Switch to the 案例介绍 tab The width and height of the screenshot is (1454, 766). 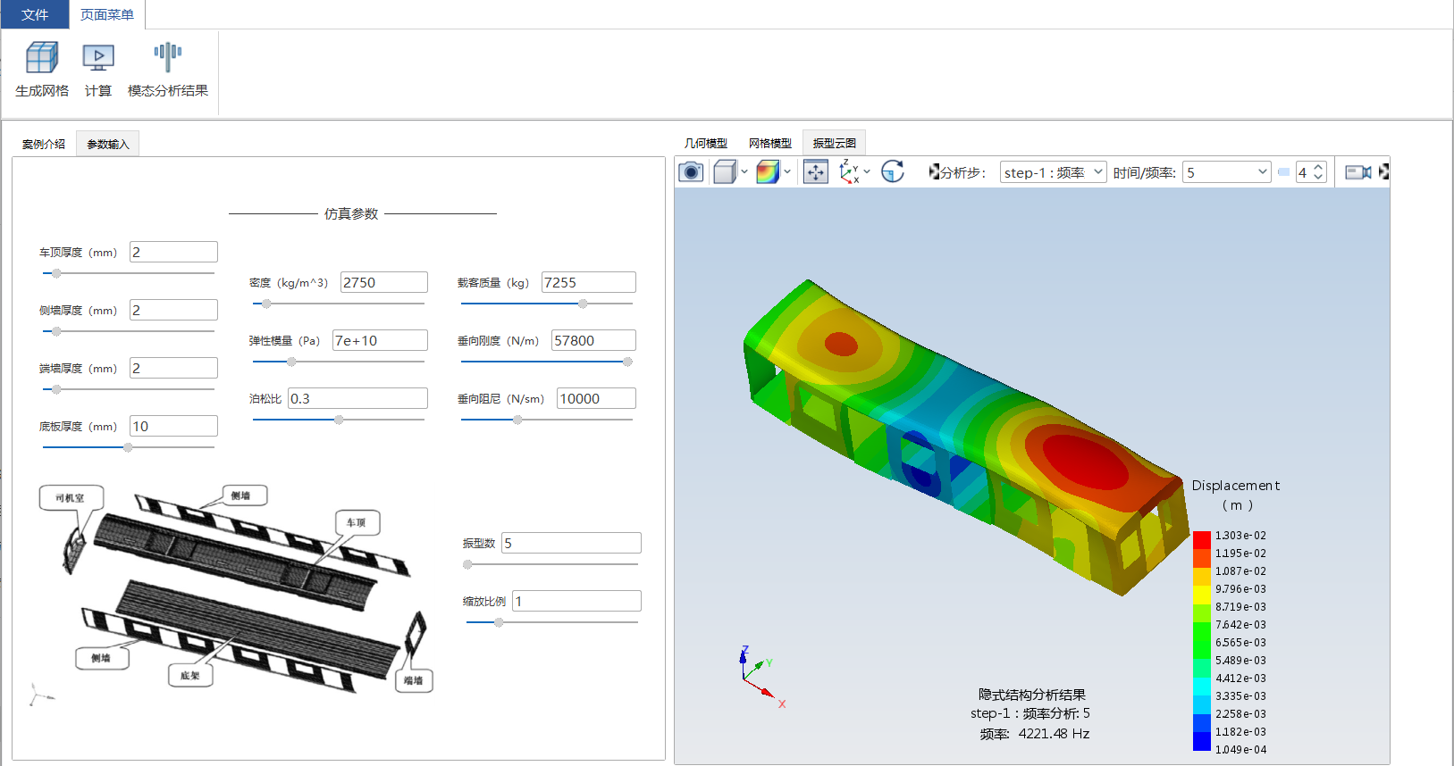(44, 144)
